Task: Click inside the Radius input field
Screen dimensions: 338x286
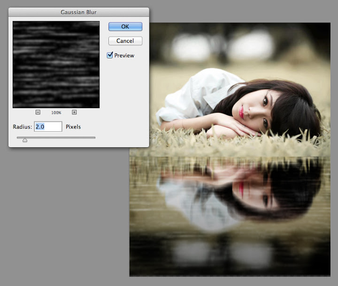Action: tap(48, 127)
